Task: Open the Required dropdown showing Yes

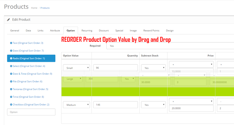Action: pos(170,46)
